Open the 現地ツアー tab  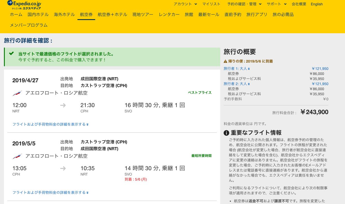tap(143, 14)
